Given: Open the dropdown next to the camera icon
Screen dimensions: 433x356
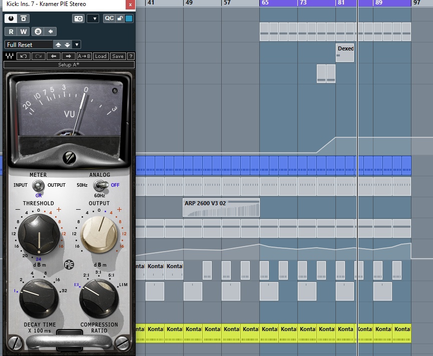Looking at the screenshot, I should click(93, 18).
